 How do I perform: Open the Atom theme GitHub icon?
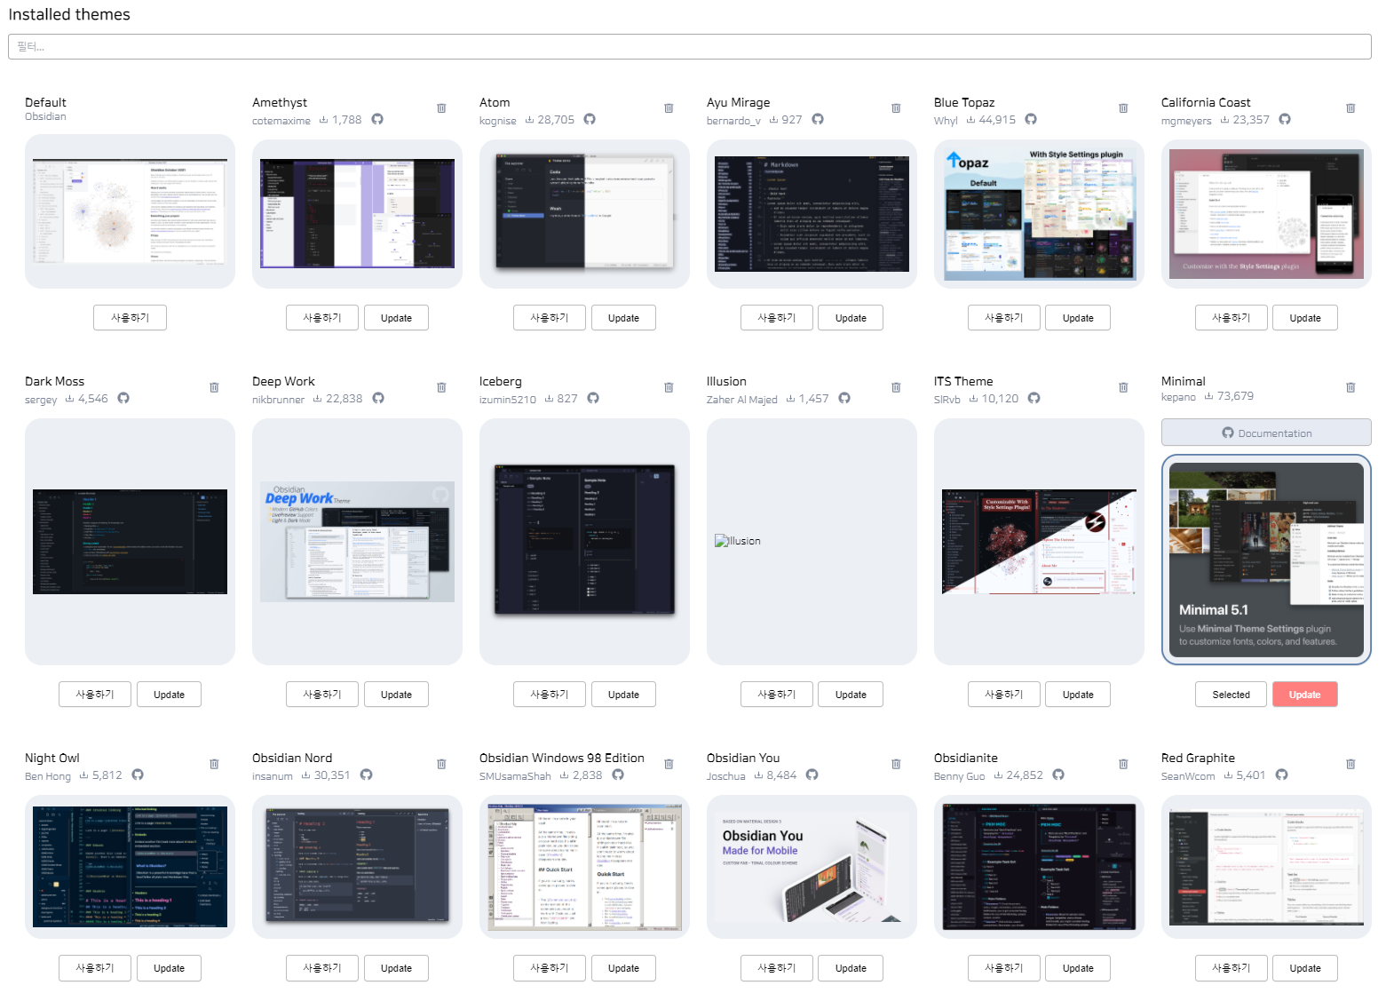(x=590, y=119)
